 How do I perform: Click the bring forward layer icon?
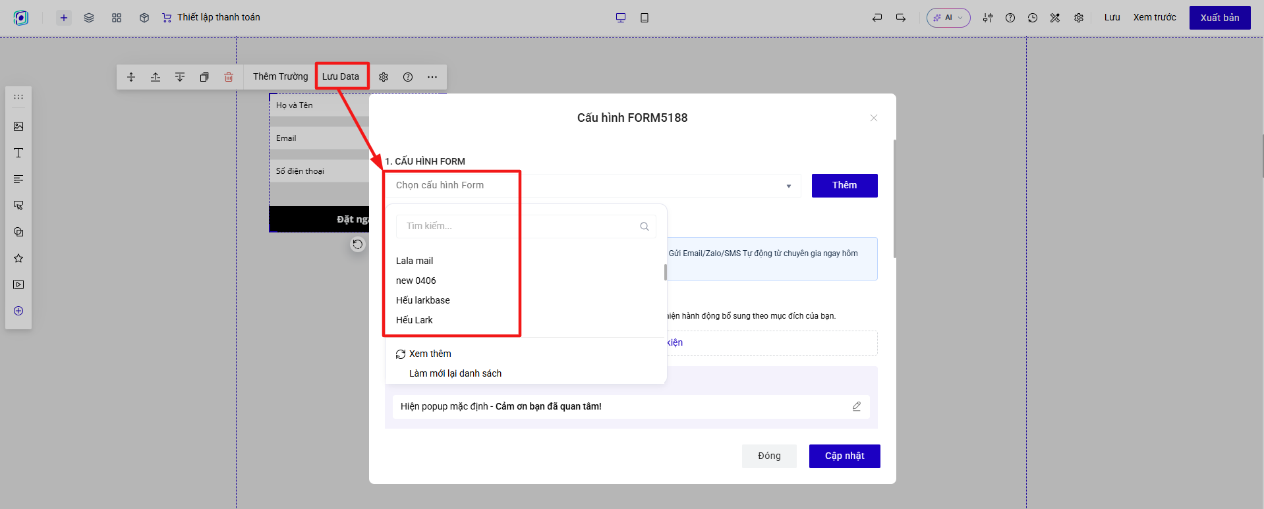tap(156, 77)
